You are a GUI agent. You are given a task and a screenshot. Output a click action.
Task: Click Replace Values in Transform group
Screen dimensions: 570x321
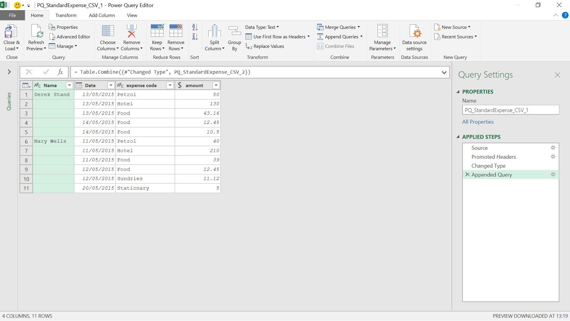click(265, 46)
